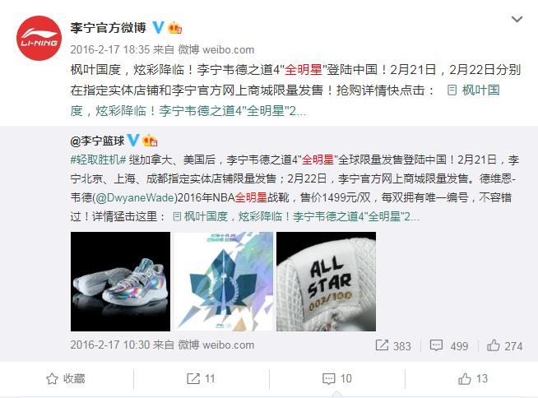Open the 李宁官方微博 account name link
538x398 pixels.
click(x=108, y=28)
